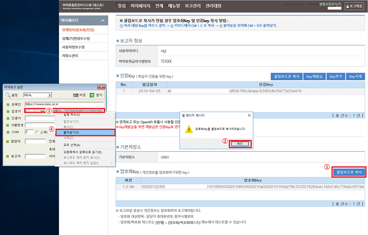Click the COM port number field
Image resolution: width=368 pixels, height=235 pixels.
click(x=29, y=132)
